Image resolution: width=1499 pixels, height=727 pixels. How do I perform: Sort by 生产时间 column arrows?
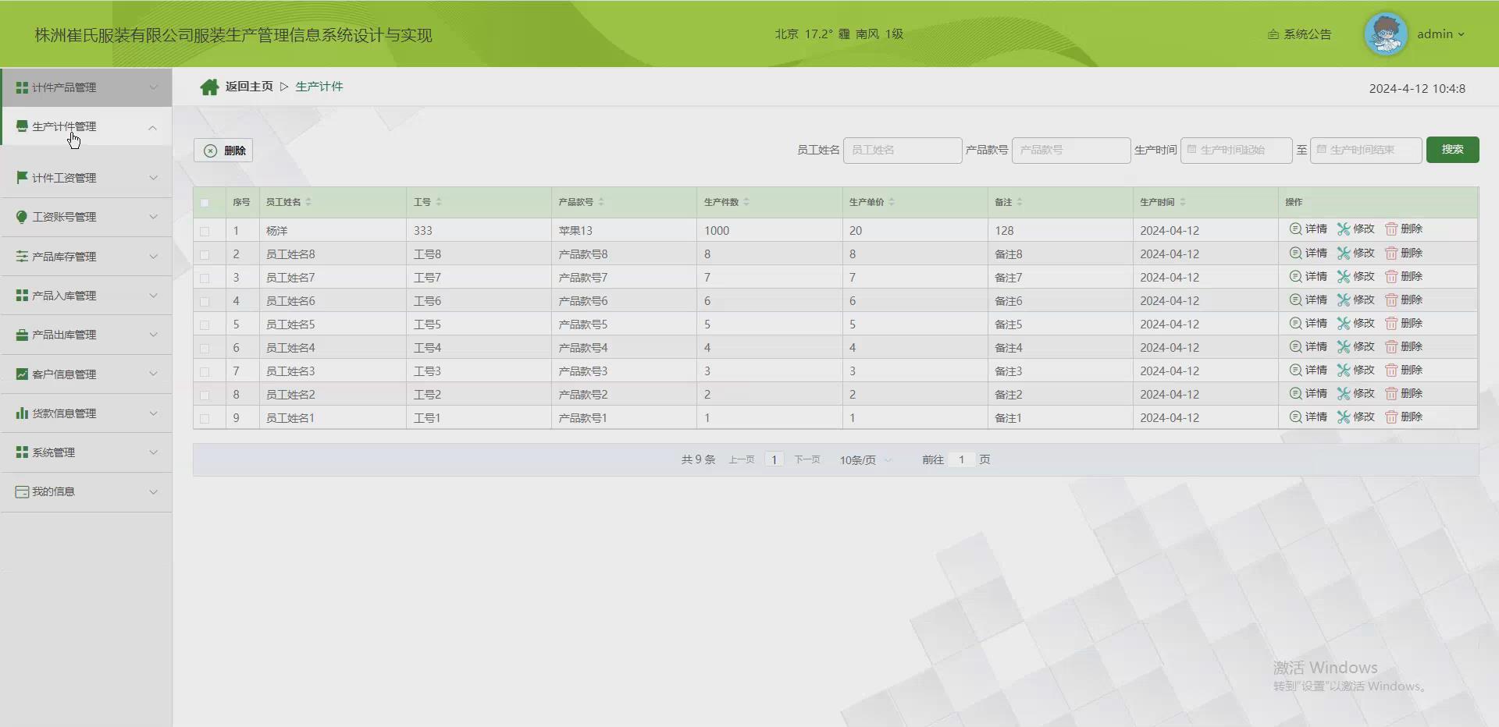coord(1183,202)
